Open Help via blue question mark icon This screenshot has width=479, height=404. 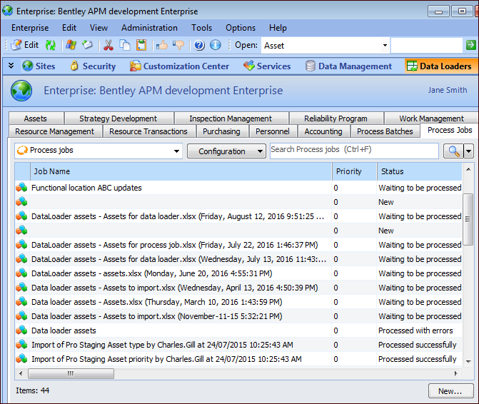[199, 45]
